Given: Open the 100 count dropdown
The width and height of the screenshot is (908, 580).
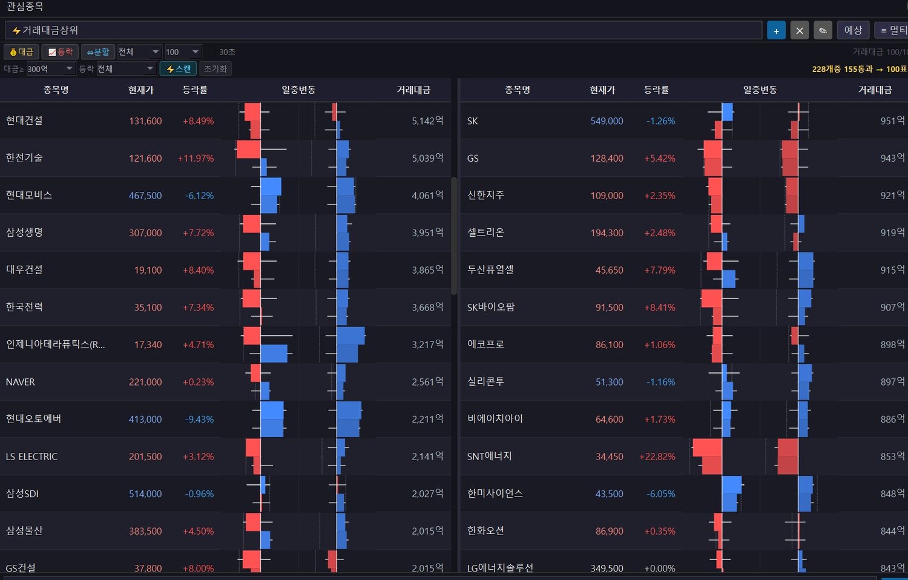Looking at the screenshot, I should pyautogui.click(x=182, y=52).
